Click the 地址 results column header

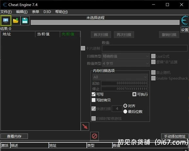pyautogui.click(x=18, y=34)
